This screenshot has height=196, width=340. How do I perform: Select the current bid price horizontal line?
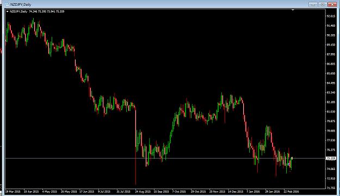[x=165, y=159]
